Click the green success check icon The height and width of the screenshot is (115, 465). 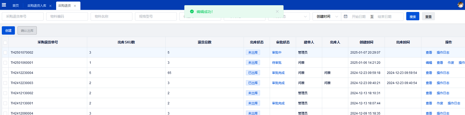click(192, 11)
